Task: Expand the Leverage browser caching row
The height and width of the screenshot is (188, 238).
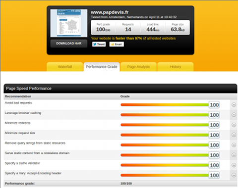Action: (234, 115)
